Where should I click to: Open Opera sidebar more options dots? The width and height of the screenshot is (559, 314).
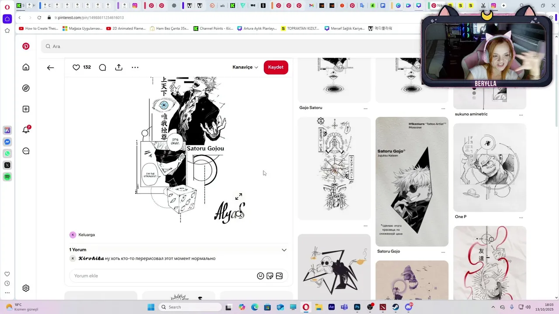point(7,293)
